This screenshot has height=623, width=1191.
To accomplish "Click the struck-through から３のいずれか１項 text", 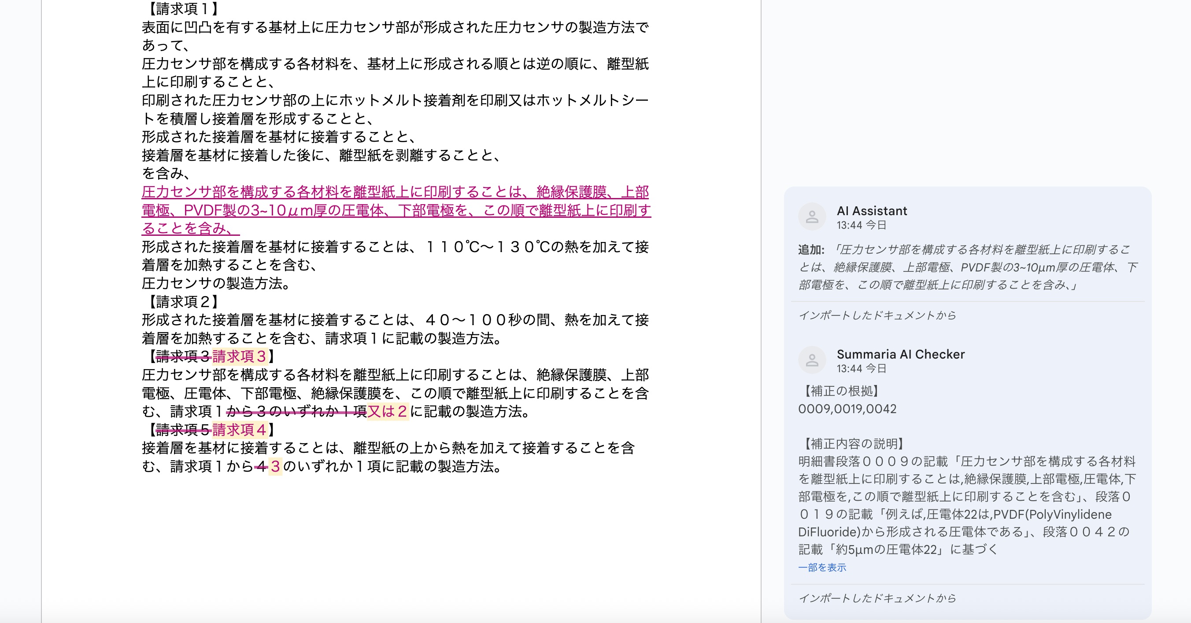I will pyautogui.click(x=296, y=411).
